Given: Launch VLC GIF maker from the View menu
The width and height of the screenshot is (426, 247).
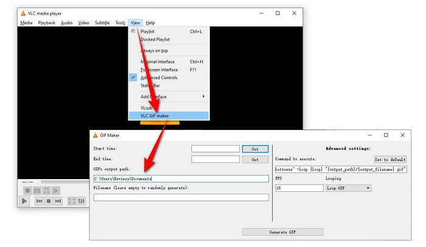Looking at the screenshot, I should pos(169,116).
